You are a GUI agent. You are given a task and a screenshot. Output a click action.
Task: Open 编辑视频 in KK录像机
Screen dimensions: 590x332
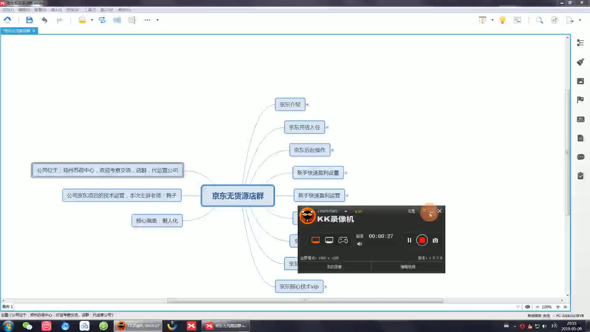[408, 267]
